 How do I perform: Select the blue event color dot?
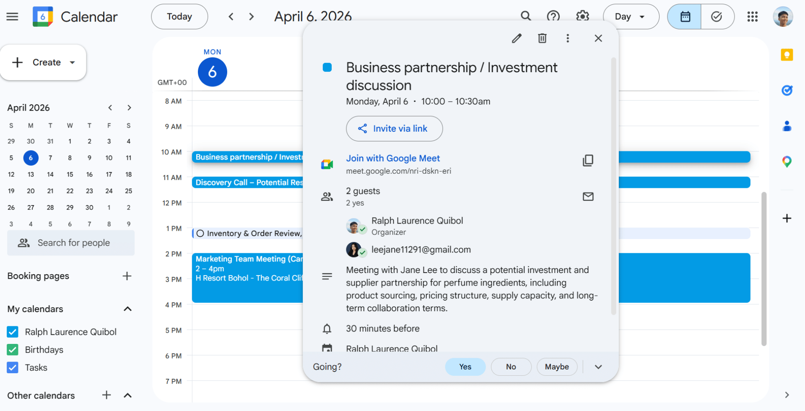327,68
